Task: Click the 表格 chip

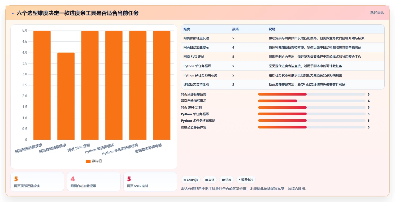Action: click(210, 180)
